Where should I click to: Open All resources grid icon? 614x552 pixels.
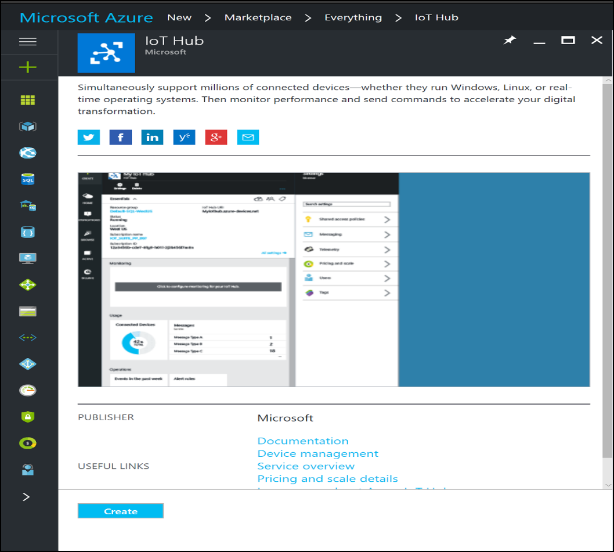[x=28, y=100]
